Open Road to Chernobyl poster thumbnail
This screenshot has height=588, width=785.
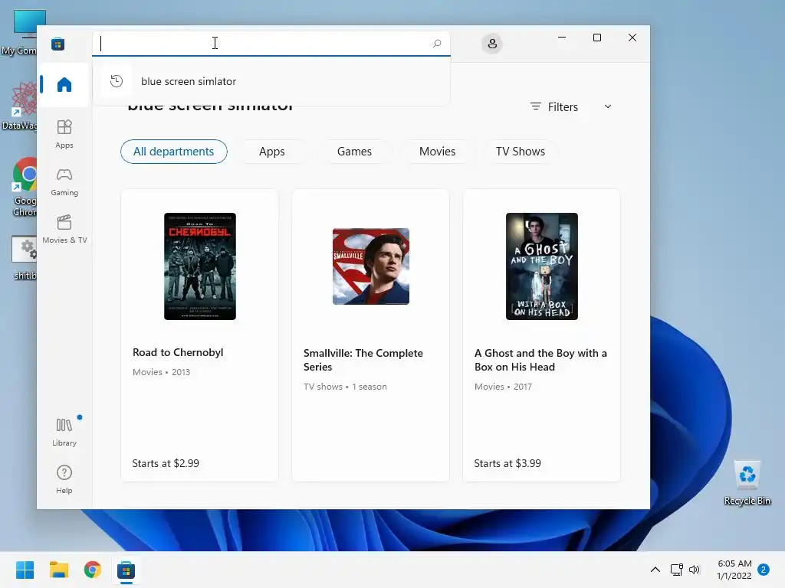click(200, 266)
